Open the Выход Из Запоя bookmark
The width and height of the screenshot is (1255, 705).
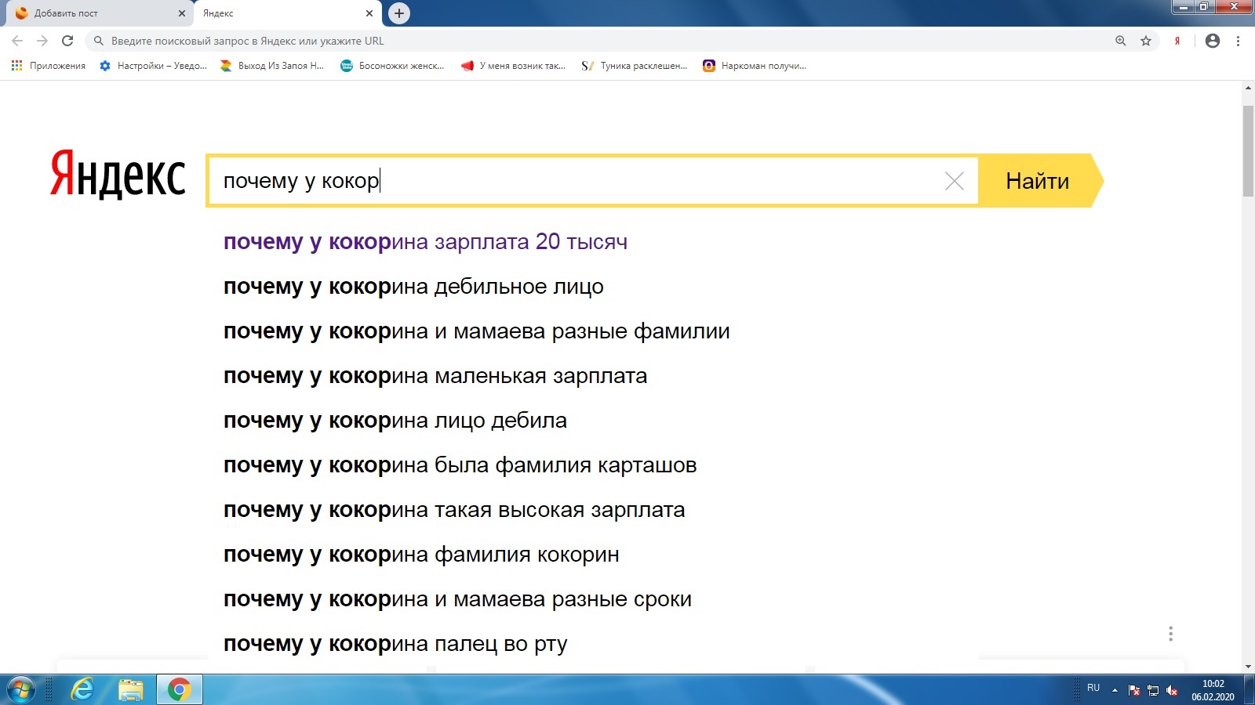(x=272, y=66)
